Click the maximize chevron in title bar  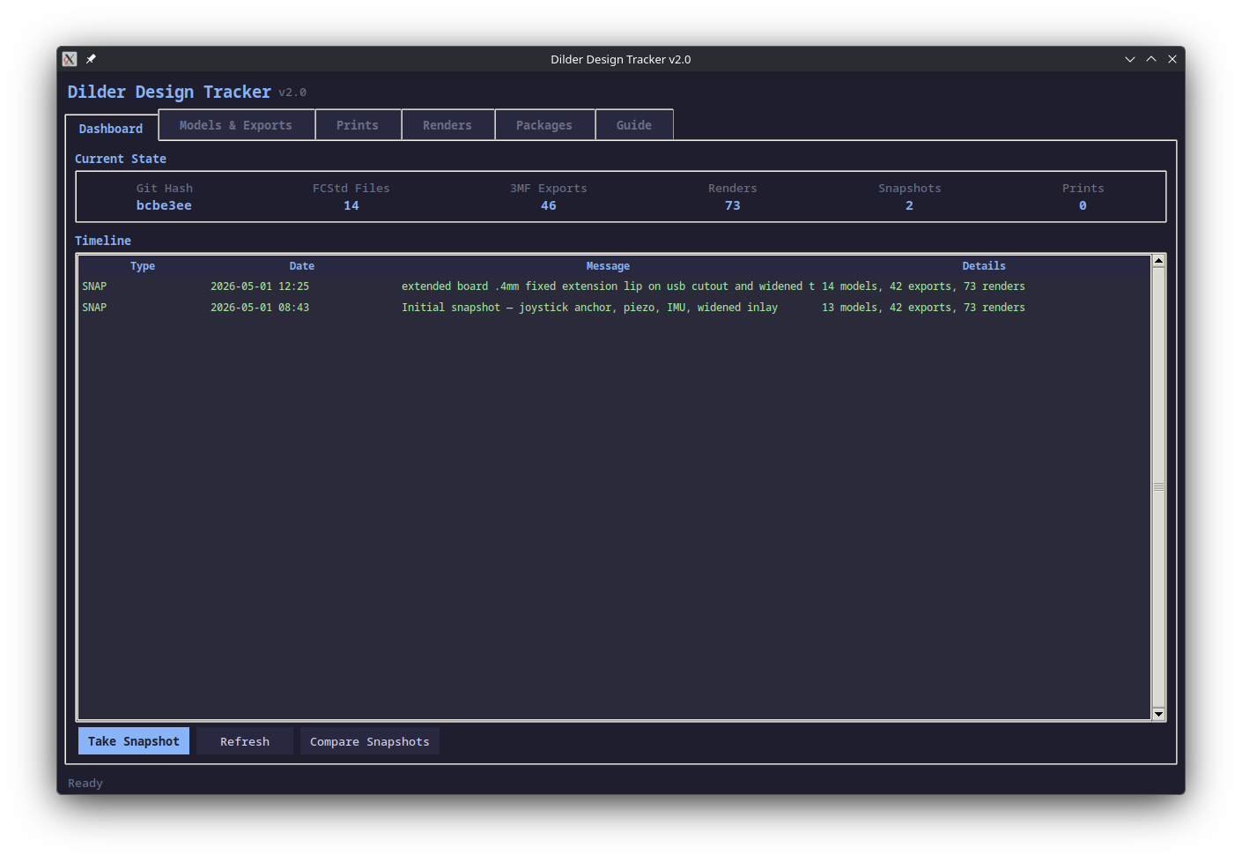pyautogui.click(x=1151, y=59)
